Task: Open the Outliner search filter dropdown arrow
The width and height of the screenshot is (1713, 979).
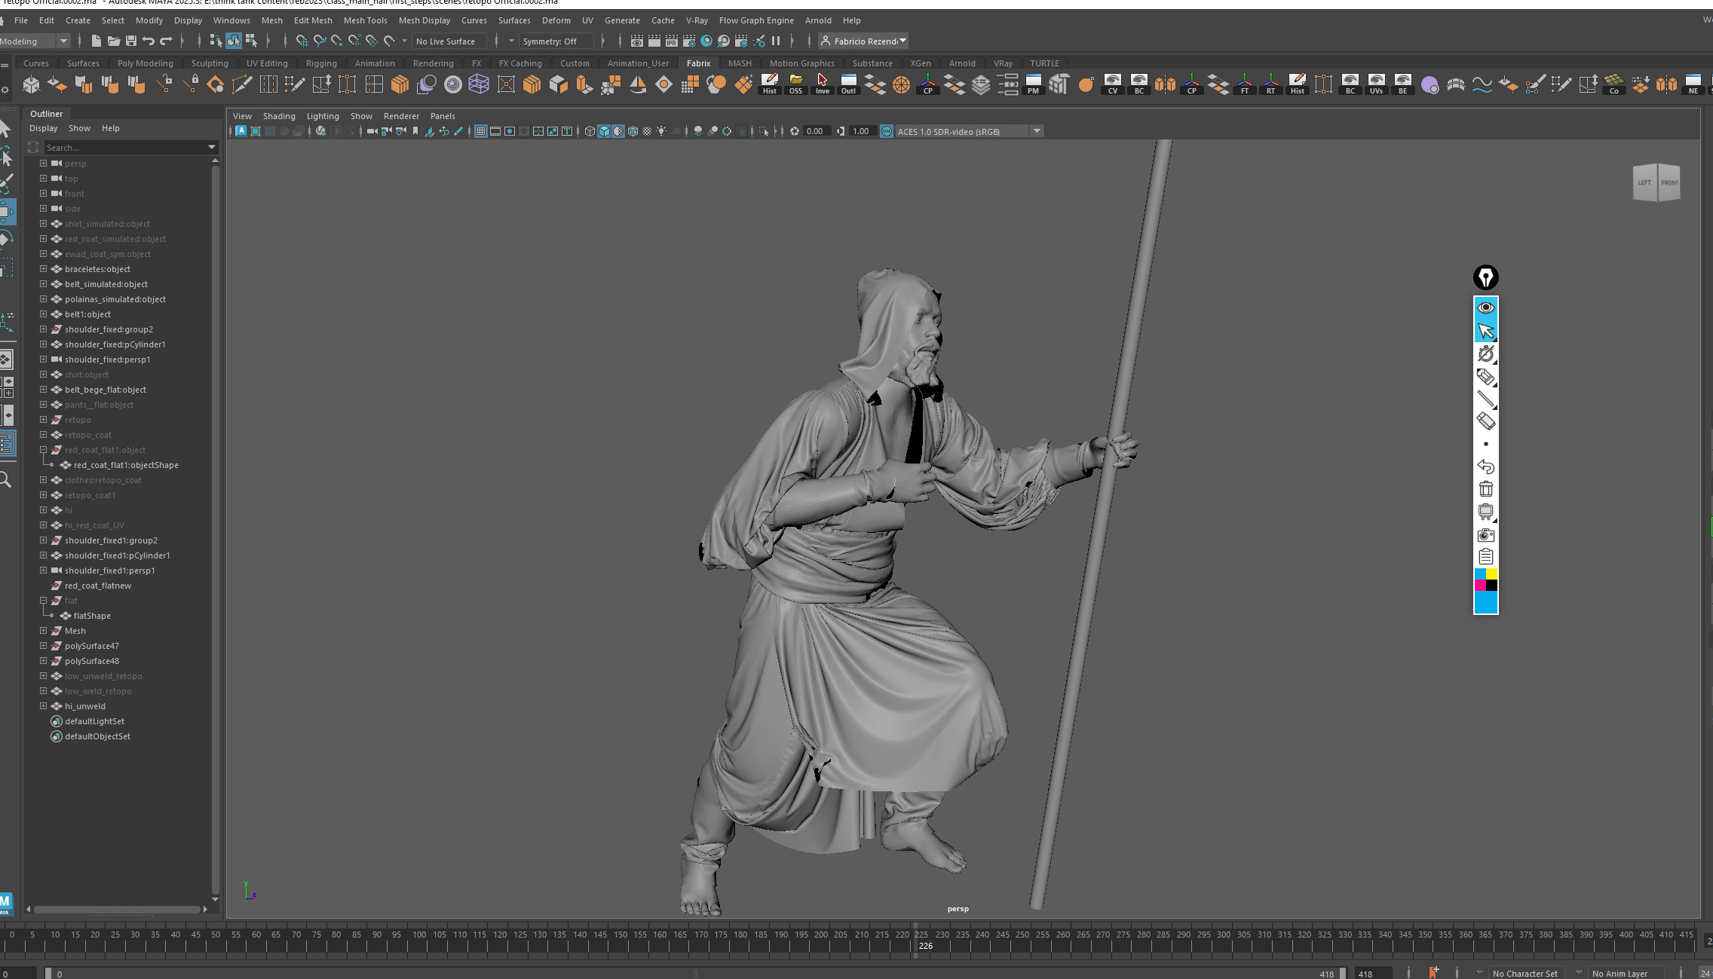Action: point(212,147)
